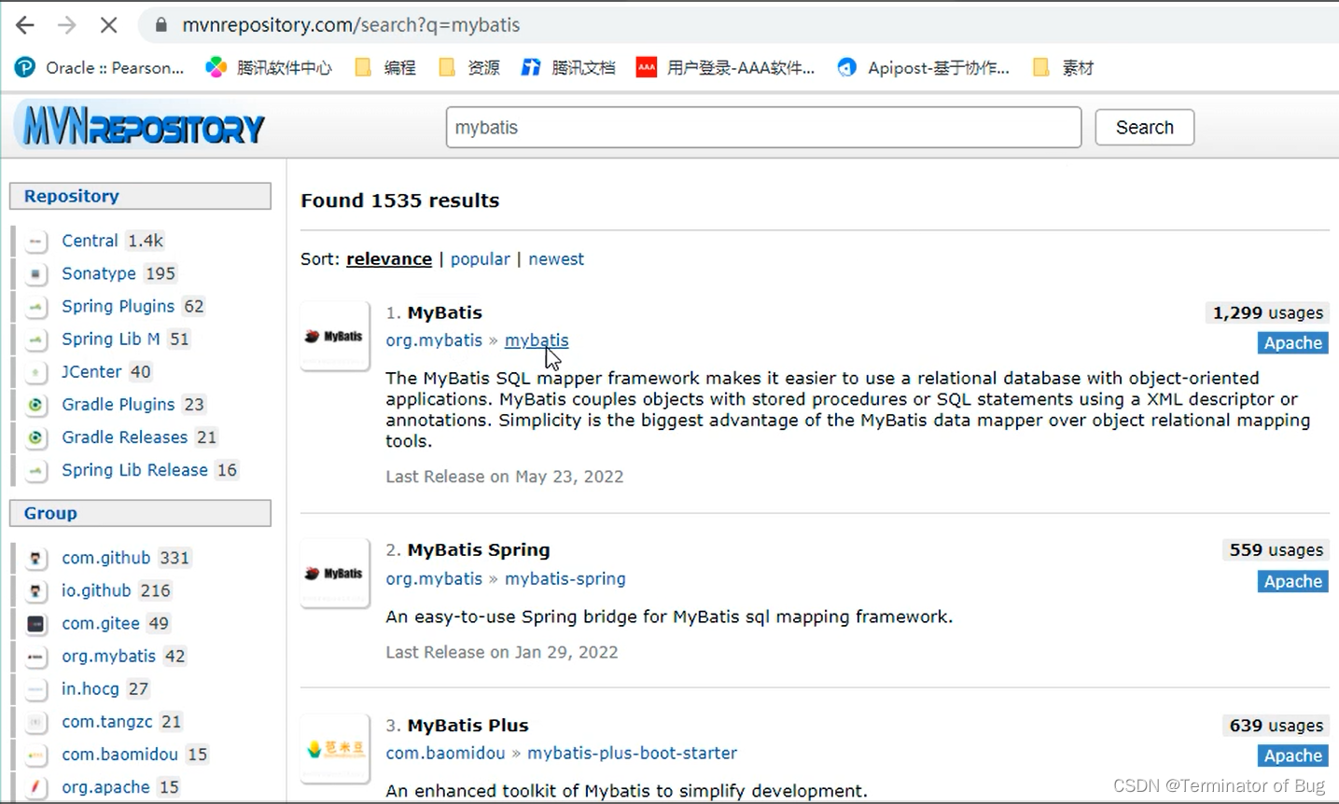Click the Group section header

coord(140,513)
